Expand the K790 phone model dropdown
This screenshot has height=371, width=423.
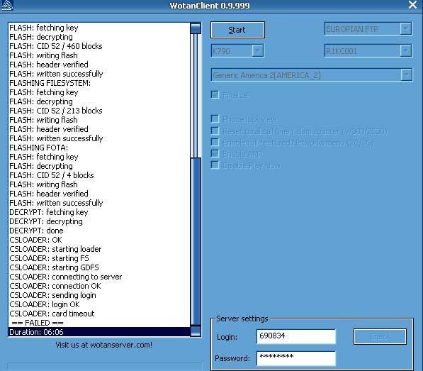click(258, 51)
